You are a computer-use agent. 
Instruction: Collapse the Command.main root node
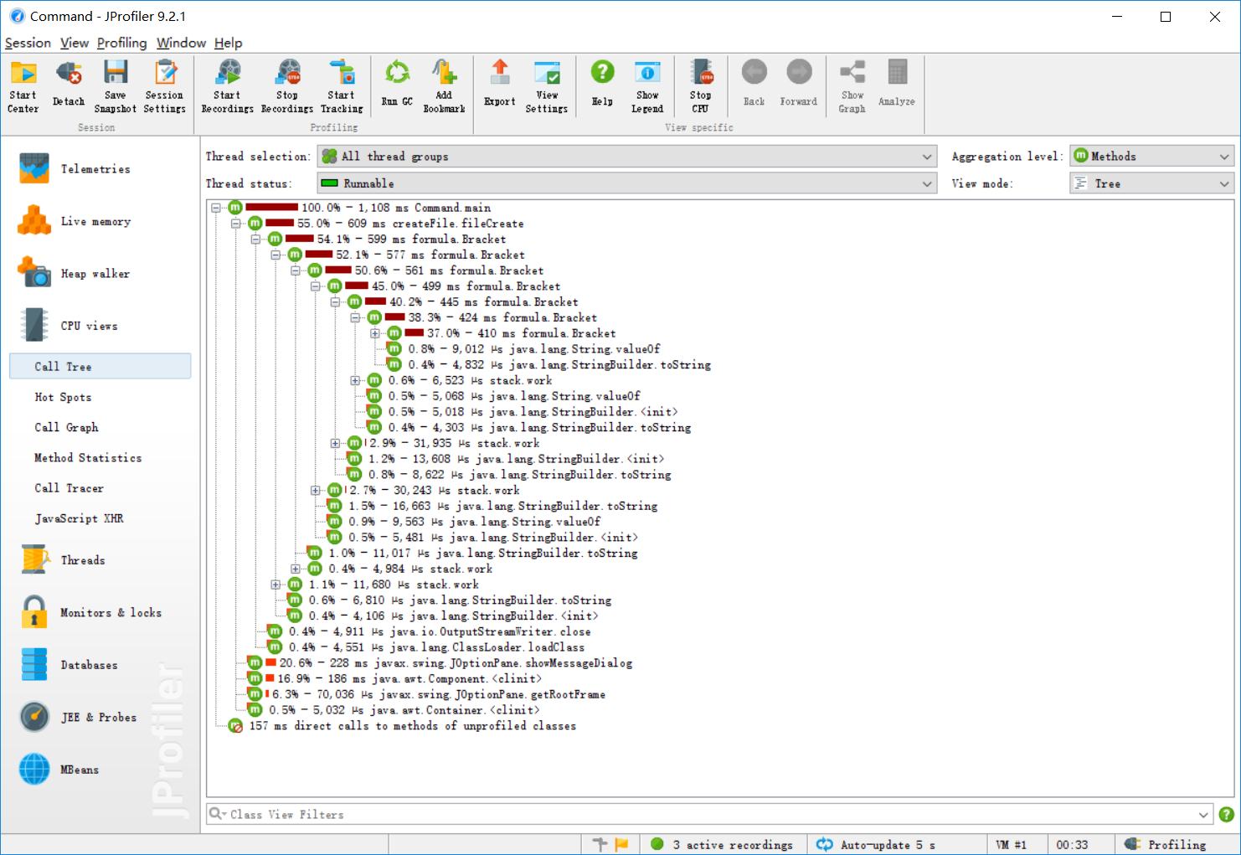pyautogui.click(x=216, y=208)
